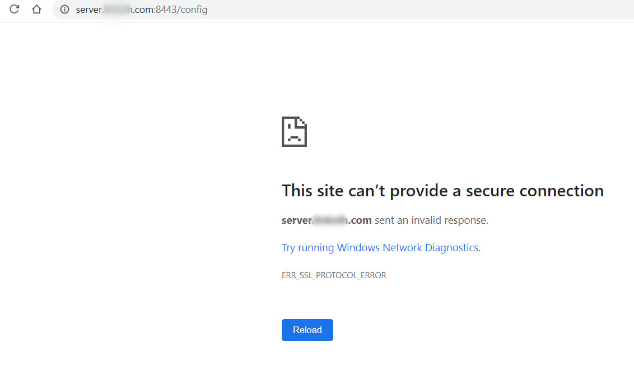Click the sad page error icon

click(x=294, y=132)
